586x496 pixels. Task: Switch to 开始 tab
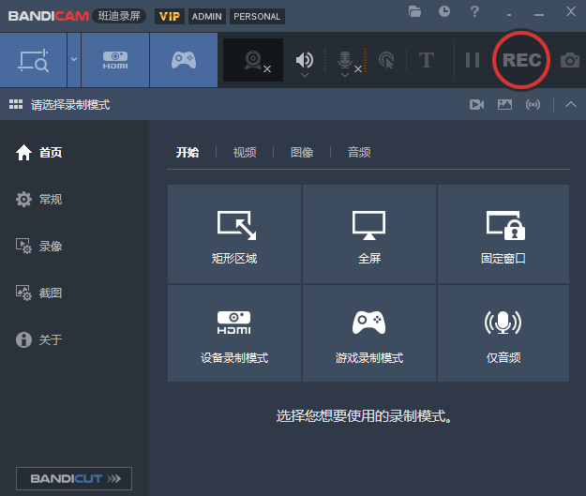point(188,153)
